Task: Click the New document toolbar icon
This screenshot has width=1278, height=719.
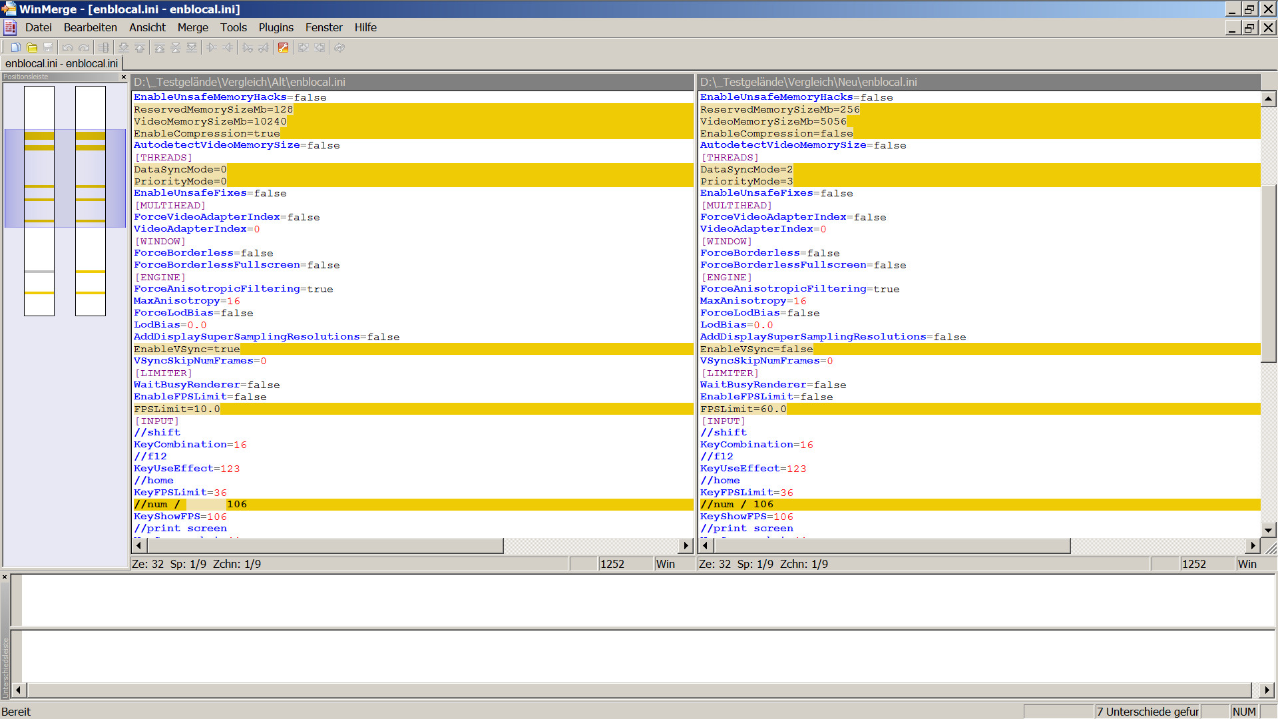Action: 15,47
